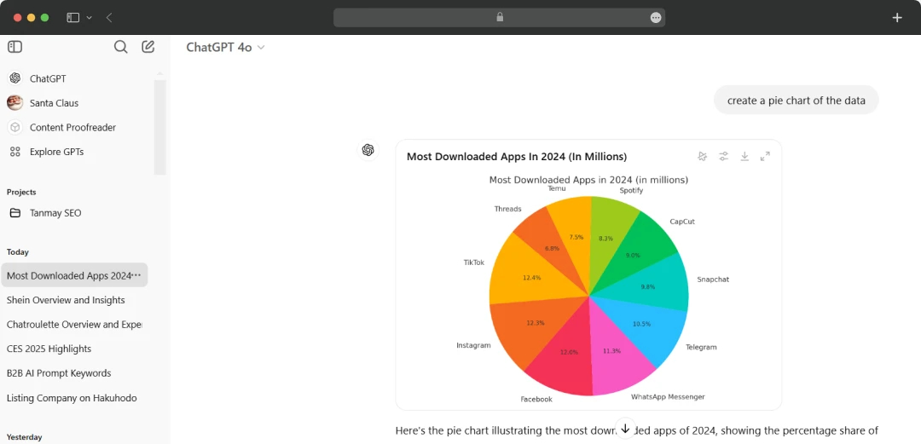Screen dimensions: 921x444
Task: Click the Telegram chart label
Action: [x=701, y=347]
